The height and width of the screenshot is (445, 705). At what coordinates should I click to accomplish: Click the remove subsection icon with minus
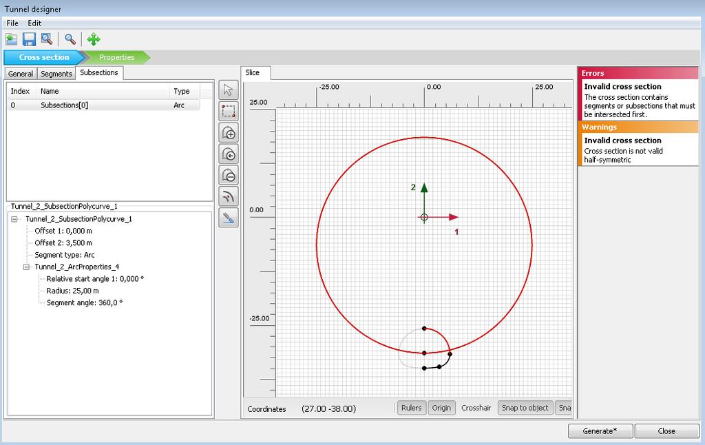(229, 175)
